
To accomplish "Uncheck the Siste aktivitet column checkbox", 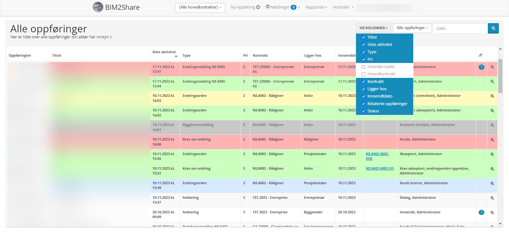I will (364, 45).
